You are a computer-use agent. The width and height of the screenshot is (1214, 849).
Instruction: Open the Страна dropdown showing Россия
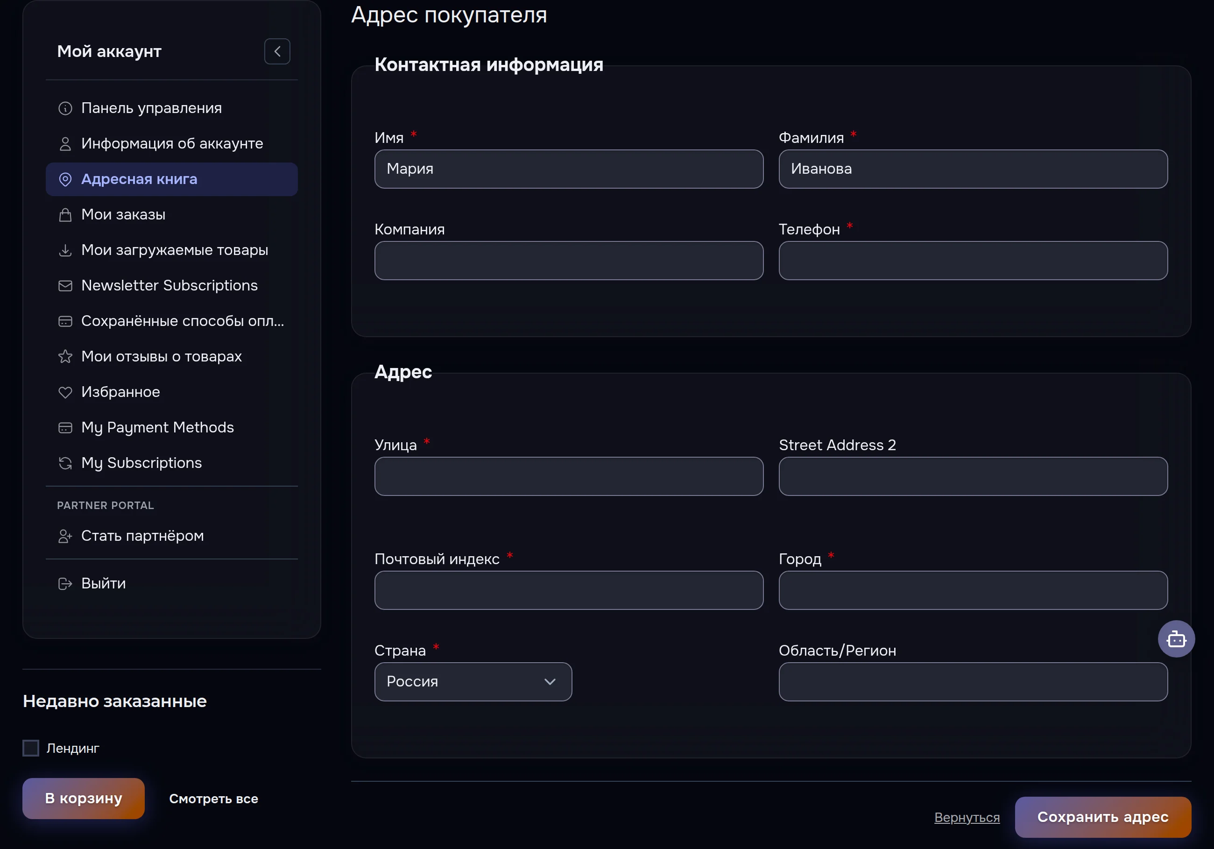point(473,682)
